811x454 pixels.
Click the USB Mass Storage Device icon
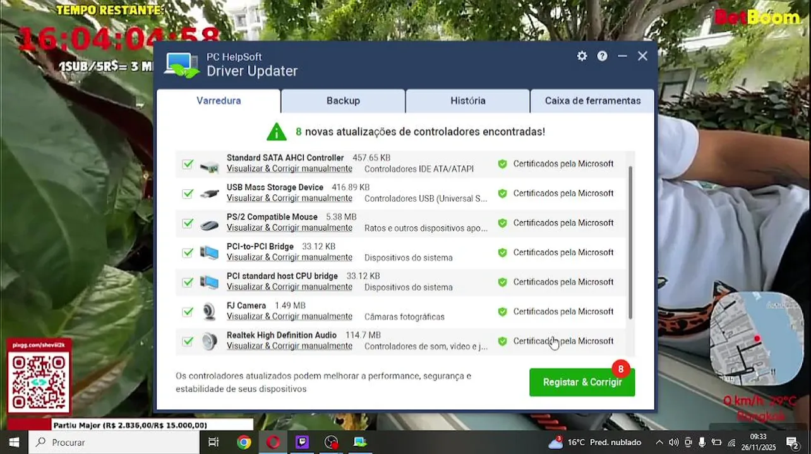(209, 194)
